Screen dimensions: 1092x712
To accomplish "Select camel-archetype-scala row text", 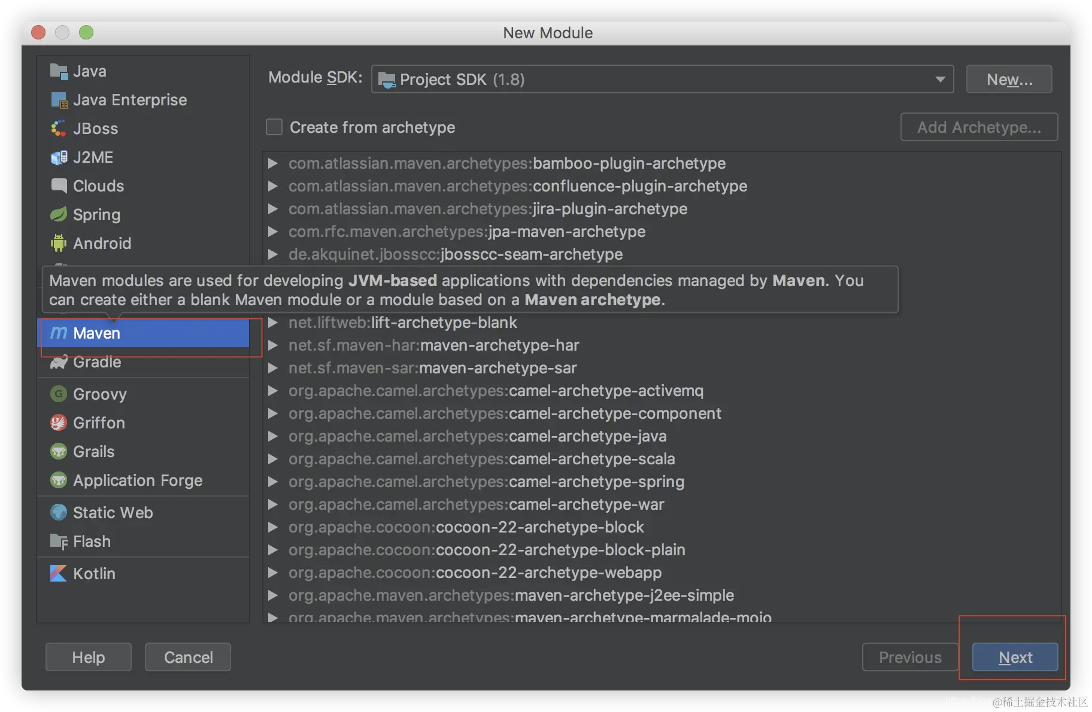I will [482, 459].
